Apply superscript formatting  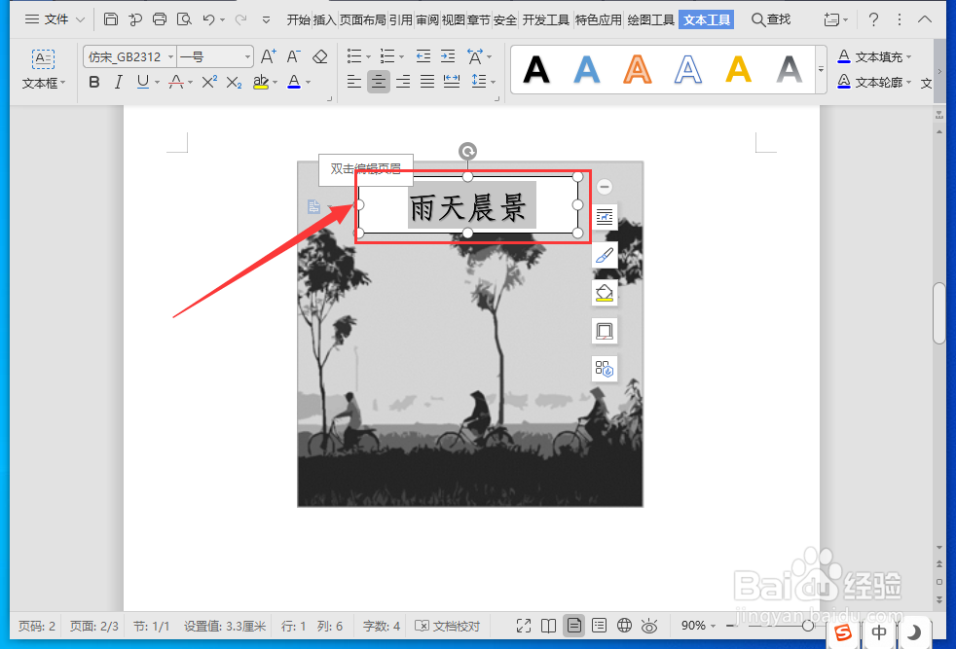click(209, 82)
